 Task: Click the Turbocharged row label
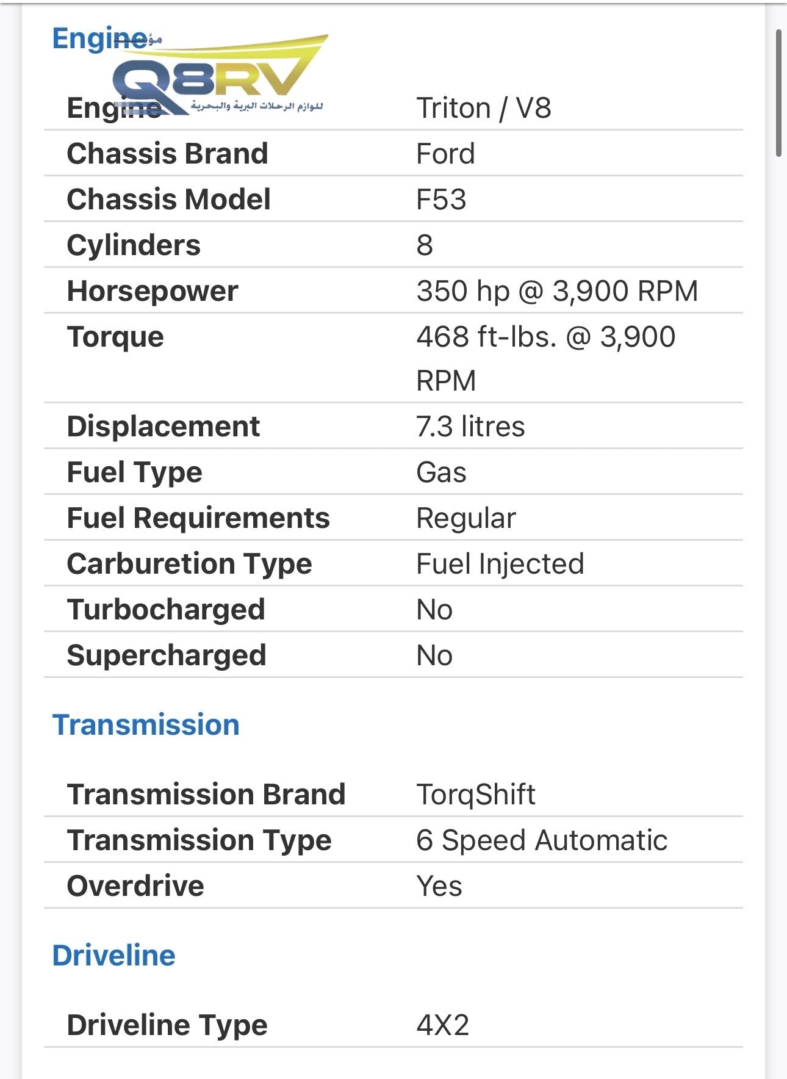tap(166, 610)
